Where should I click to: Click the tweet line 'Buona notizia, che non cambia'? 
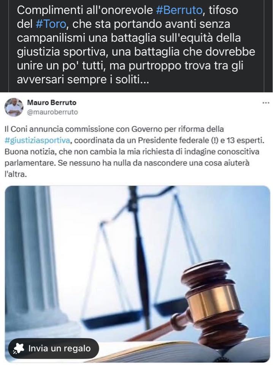[132, 152]
